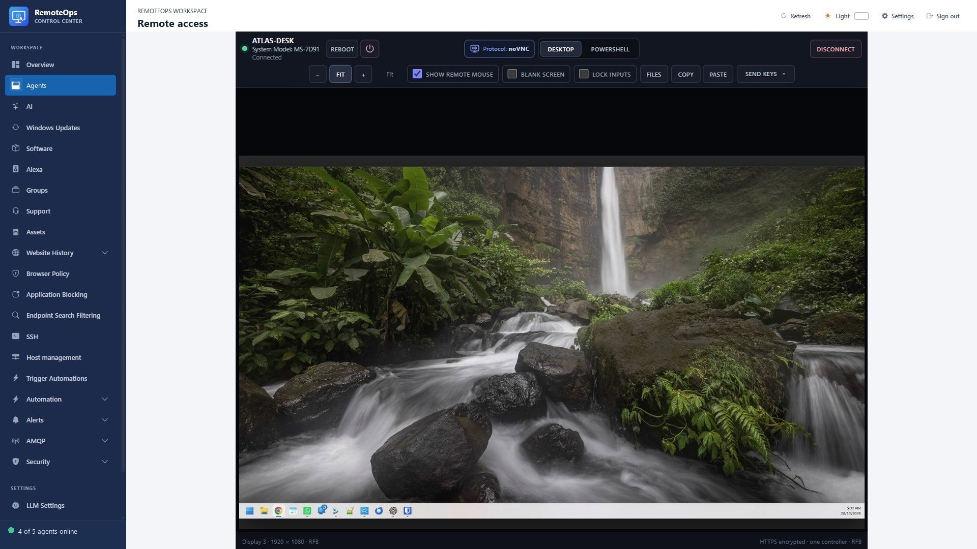Click Bitwarden shield icon in remote taskbar
This screenshot has height=549, width=977.
point(408,511)
